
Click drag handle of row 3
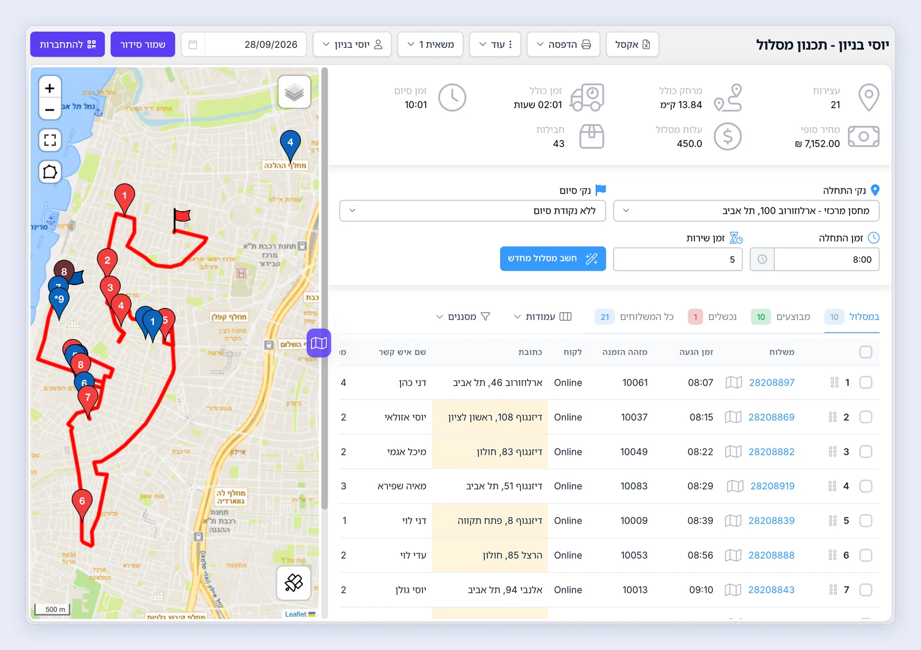tap(832, 451)
